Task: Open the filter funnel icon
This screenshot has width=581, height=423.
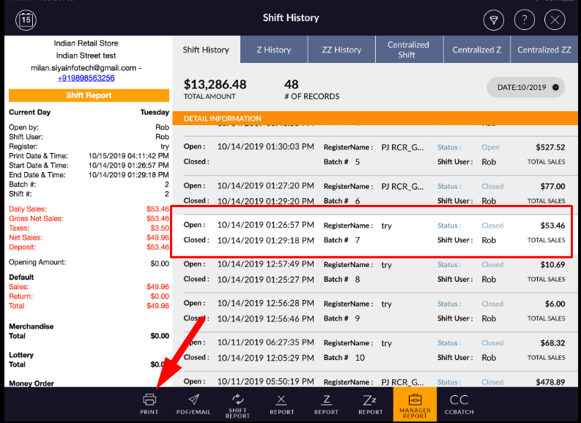Action: [x=494, y=20]
